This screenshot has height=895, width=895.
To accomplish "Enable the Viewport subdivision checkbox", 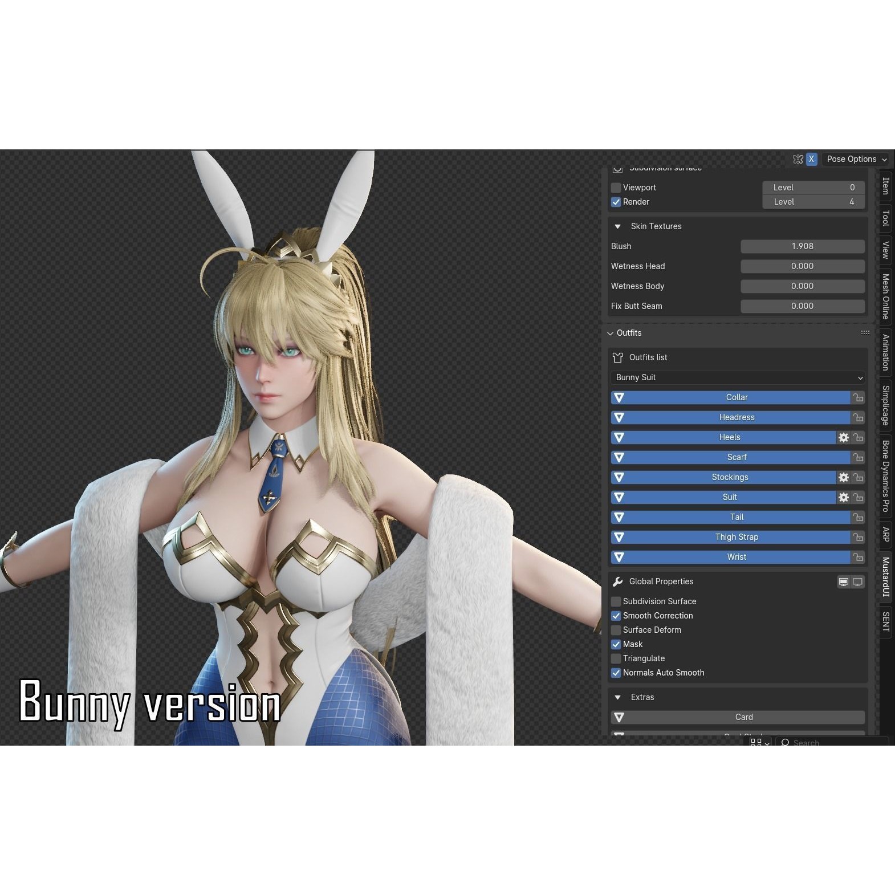I will click(x=616, y=188).
